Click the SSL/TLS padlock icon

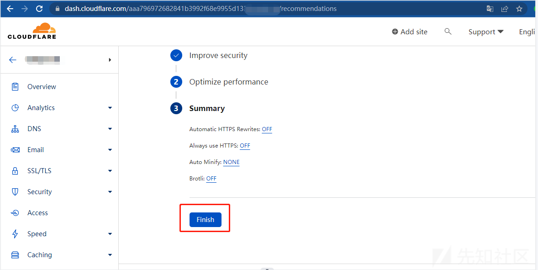tap(15, 171)
